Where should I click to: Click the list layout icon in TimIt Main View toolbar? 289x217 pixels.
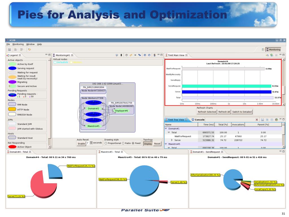277,55
